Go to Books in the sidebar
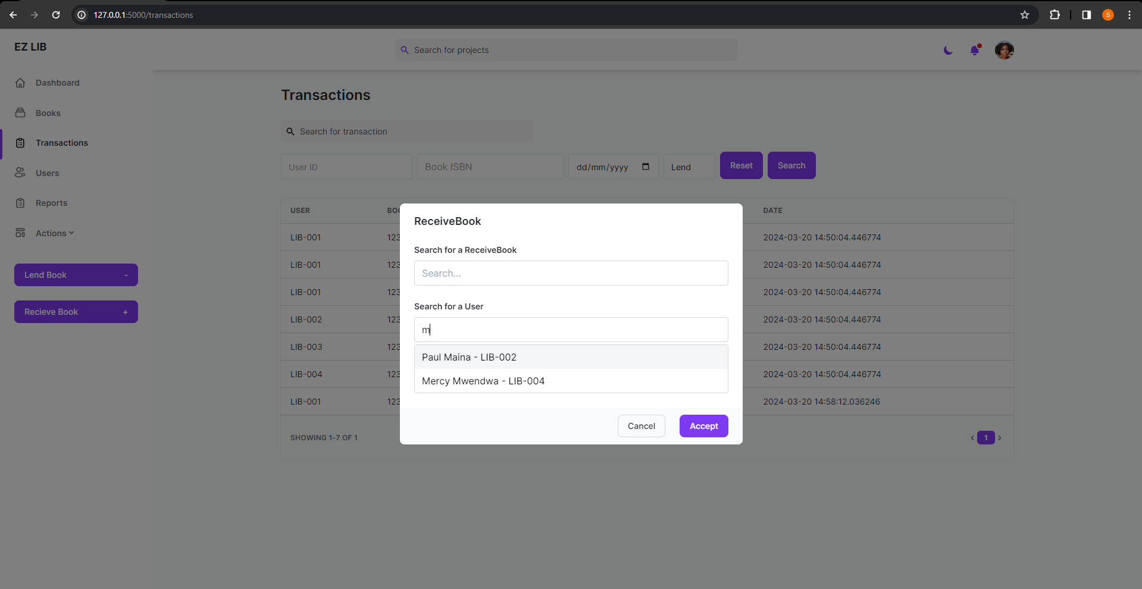1142x589 pixels. [48, 113]
